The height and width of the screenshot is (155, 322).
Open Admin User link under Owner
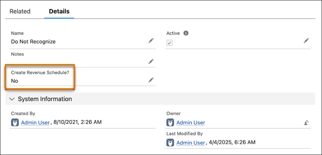pyautogui.click(x=191, y=122)
